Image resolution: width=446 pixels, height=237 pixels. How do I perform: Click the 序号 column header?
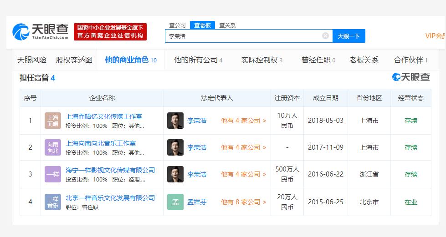pos(30,98)
